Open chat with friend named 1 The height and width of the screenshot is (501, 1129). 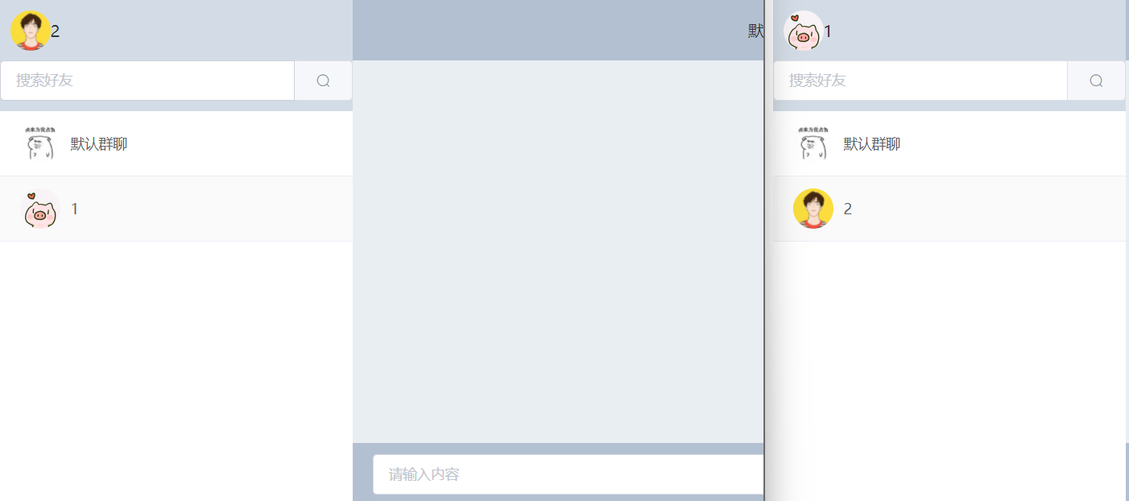[176, 209]
